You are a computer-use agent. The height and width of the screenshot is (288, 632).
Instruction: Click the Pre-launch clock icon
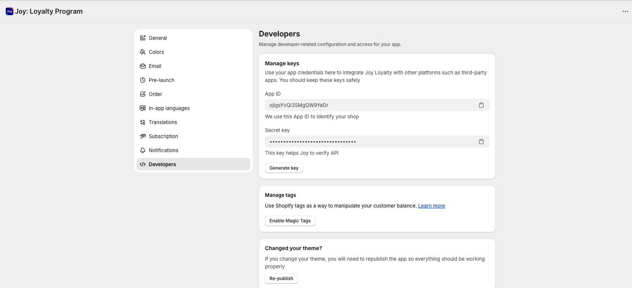point(143,80)
